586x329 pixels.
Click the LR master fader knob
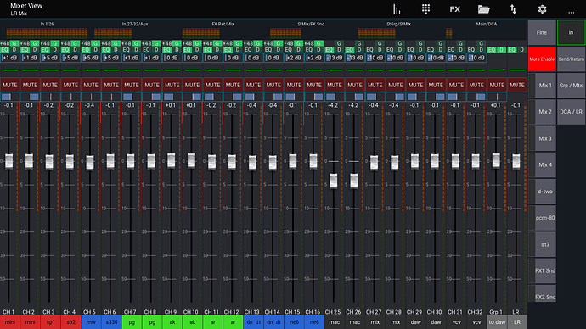516,161
